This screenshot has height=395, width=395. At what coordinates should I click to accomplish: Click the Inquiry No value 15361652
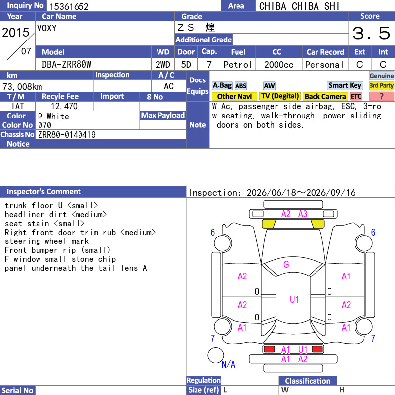point(69,6)
